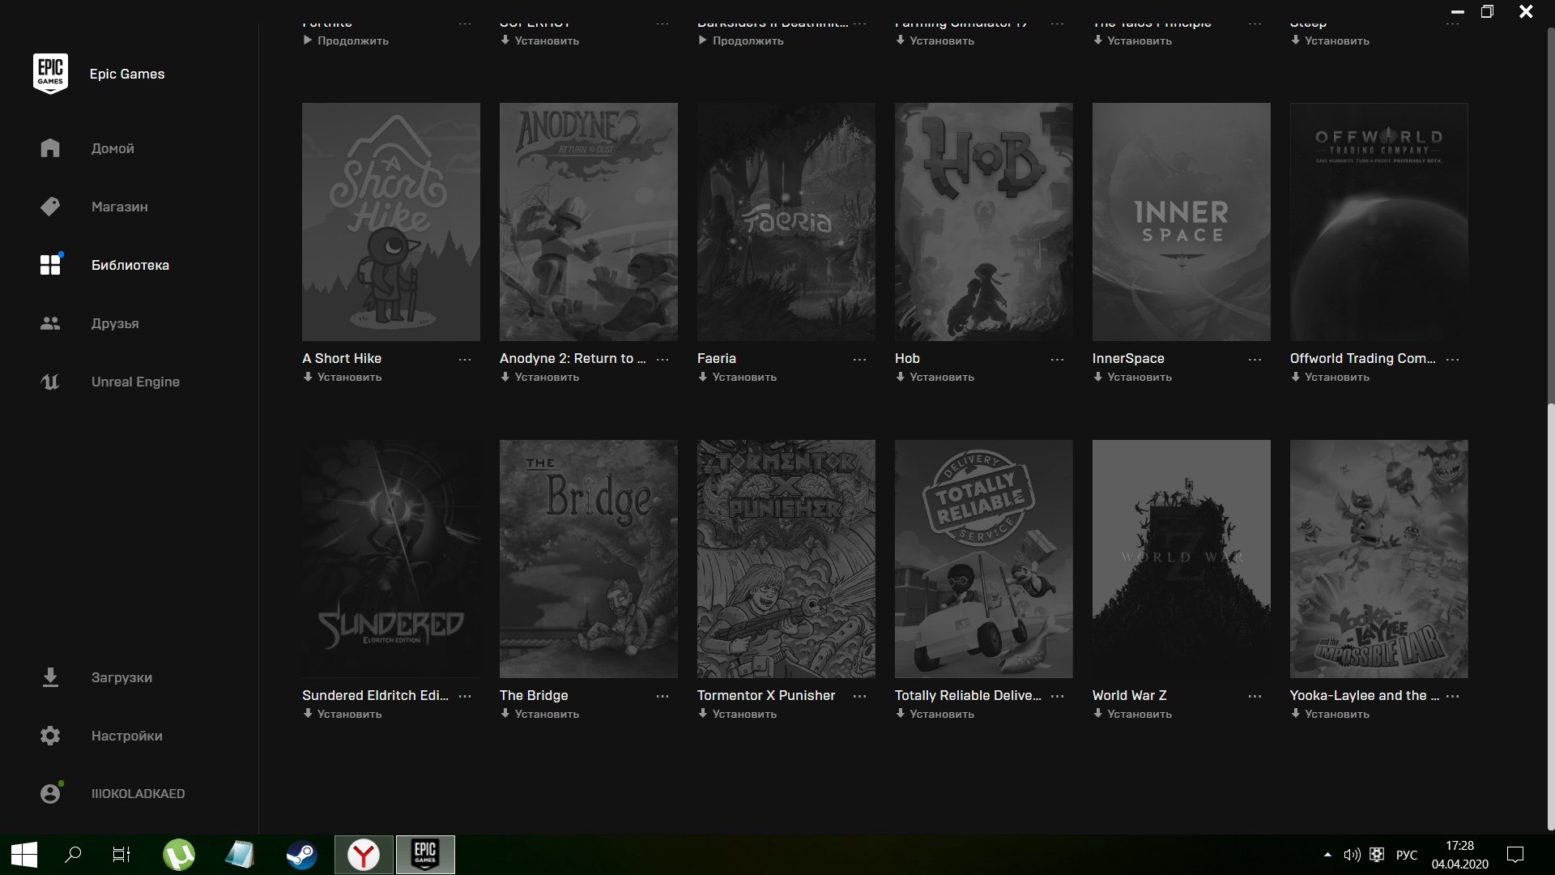Open options menu for Offworld Trading Company
This screenshot has height=875, width=1555.
1453,360
